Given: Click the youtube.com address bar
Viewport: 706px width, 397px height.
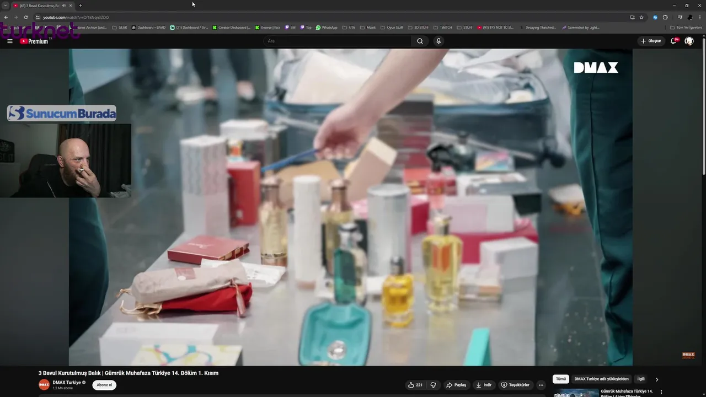Looking at the screenshot, I should coord(331,17).
